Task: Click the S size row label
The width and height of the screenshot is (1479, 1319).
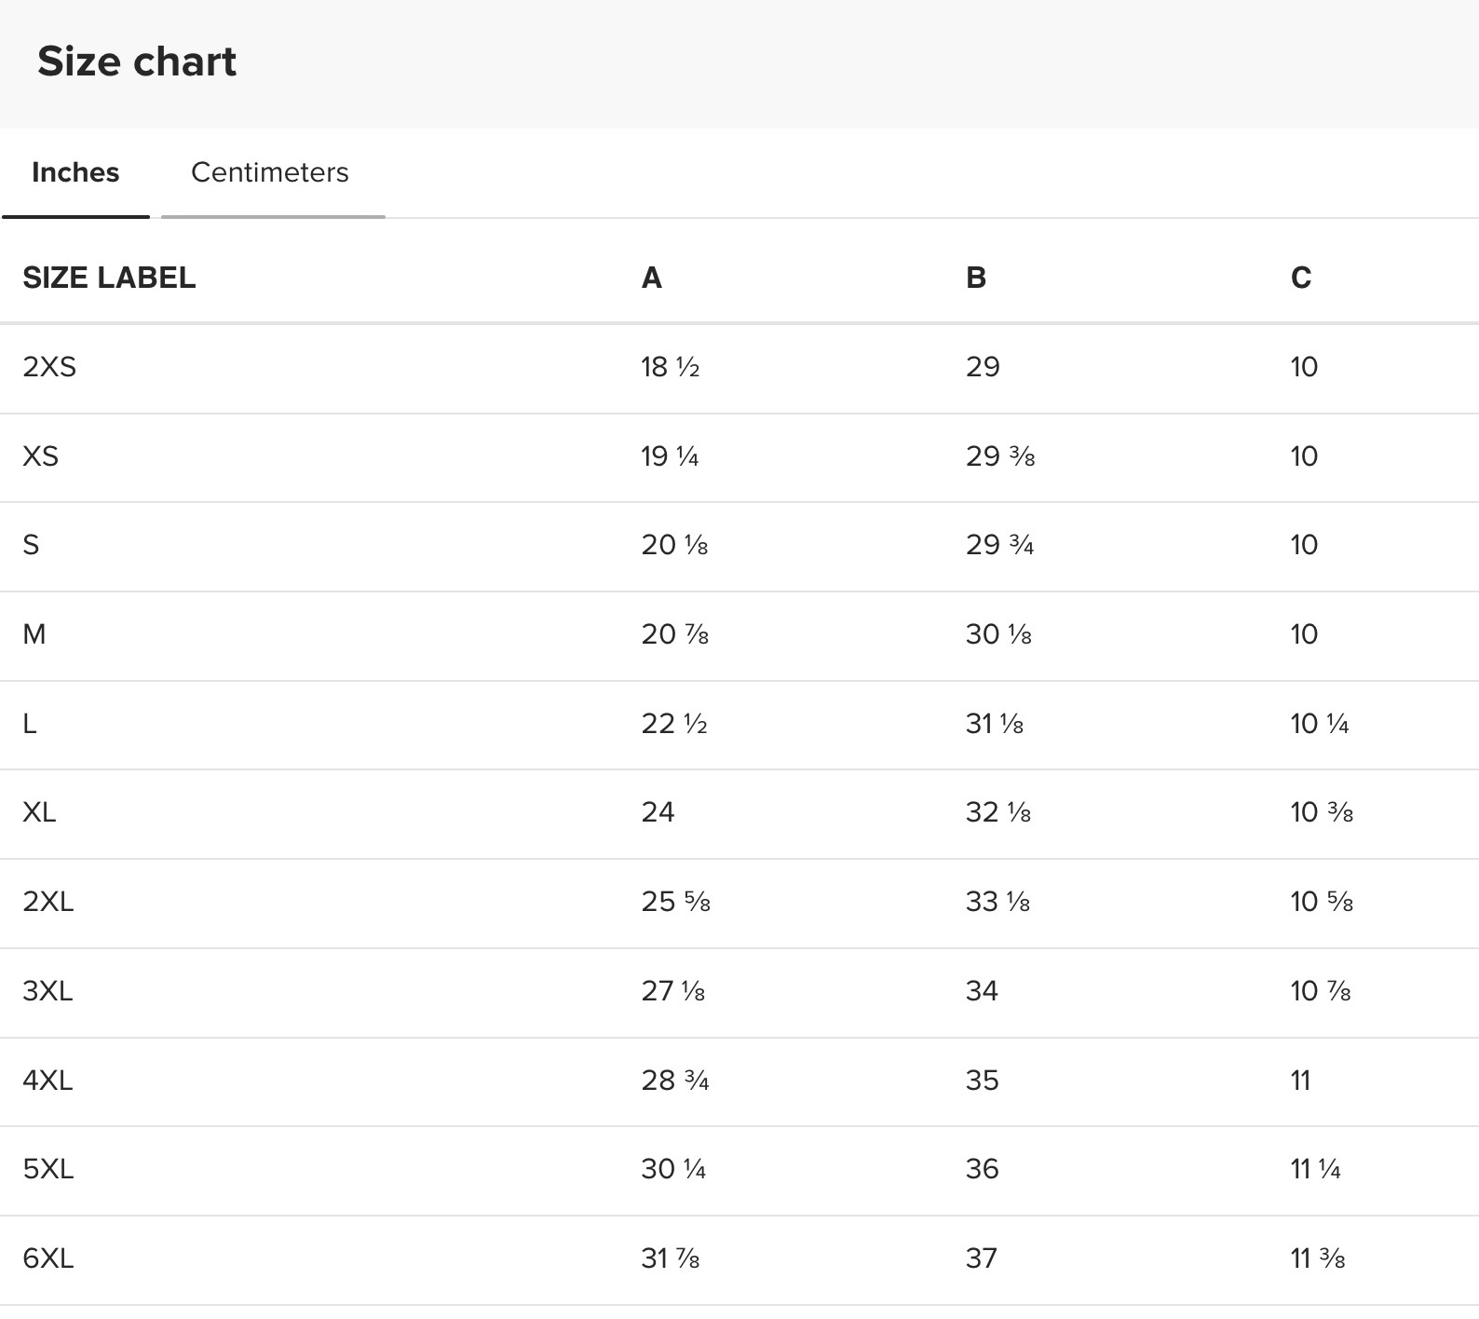Action: pos(31,545)
